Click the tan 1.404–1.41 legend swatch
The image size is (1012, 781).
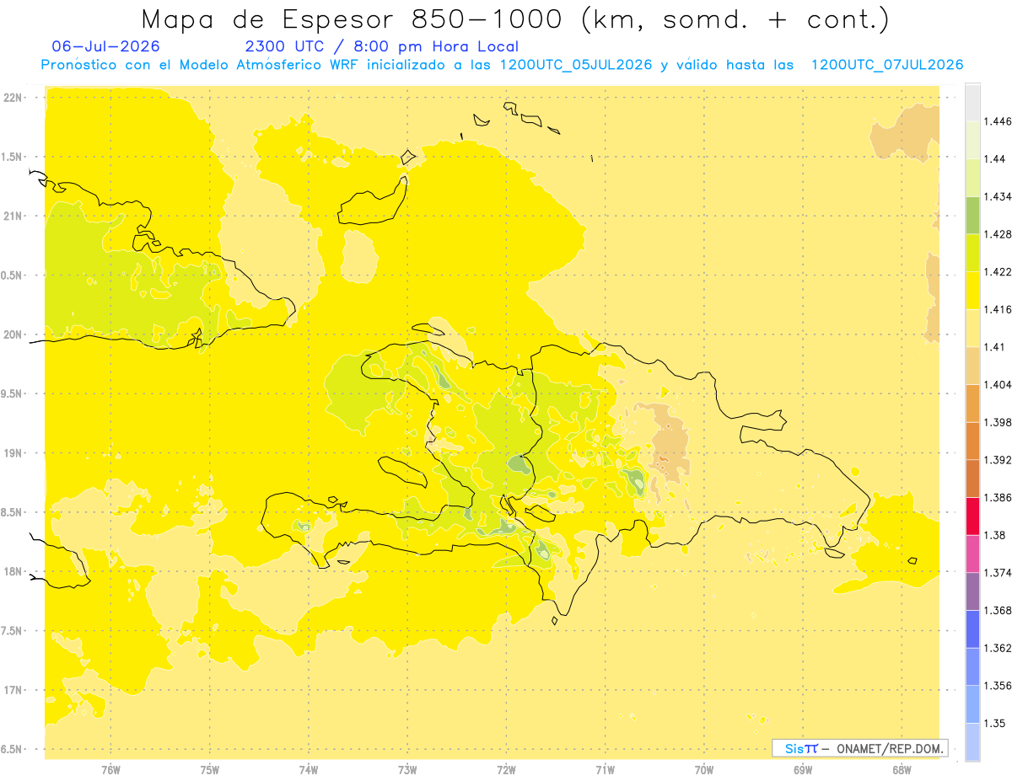pyautogui.click(x=972, y=366)
